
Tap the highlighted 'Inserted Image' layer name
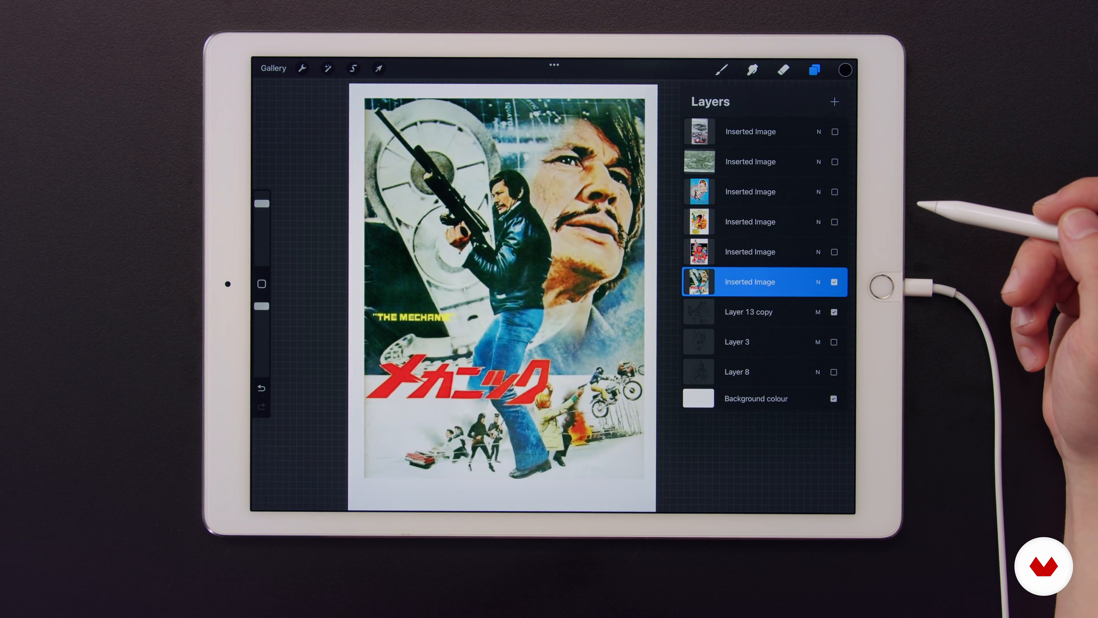750,282
